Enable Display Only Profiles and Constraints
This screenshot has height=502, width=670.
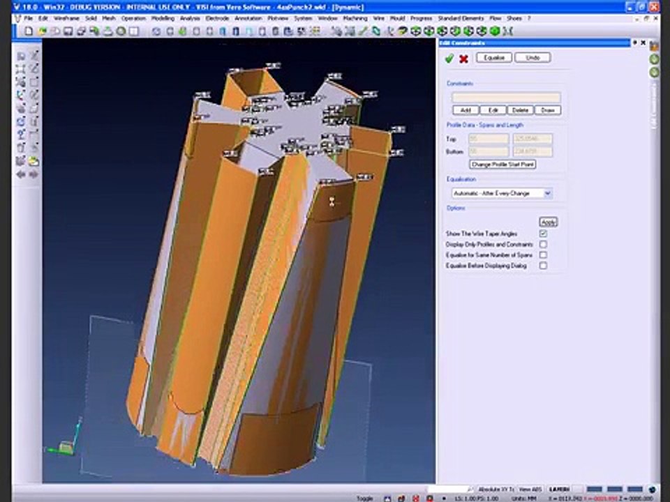tap(543, 244)
